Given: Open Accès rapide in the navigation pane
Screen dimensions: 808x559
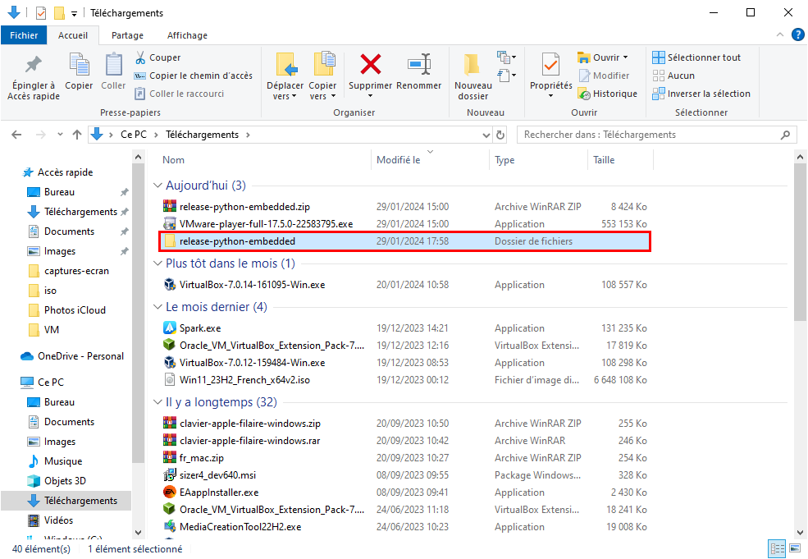Looking at the screenshot, I should (65, 172).
